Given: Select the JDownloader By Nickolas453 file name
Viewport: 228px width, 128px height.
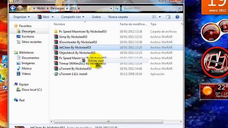Looking at the screenshot, I should tap(78, 42).
